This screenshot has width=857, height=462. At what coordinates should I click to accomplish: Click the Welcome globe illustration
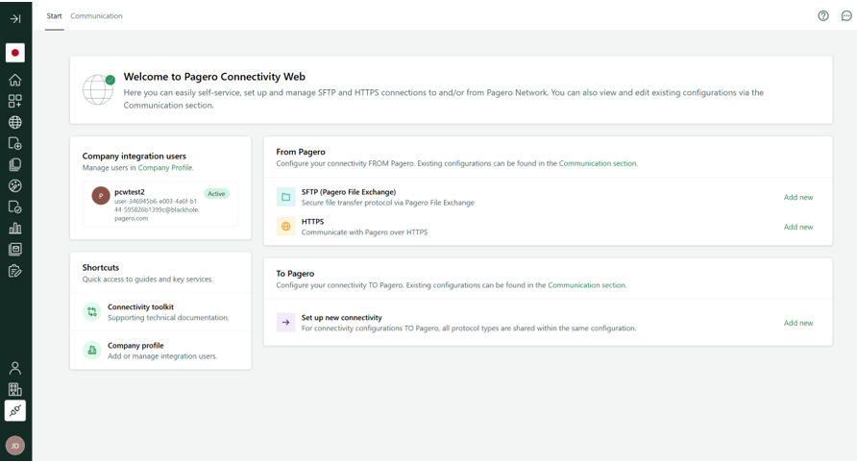pyautogui.click(x=98, y=89)
